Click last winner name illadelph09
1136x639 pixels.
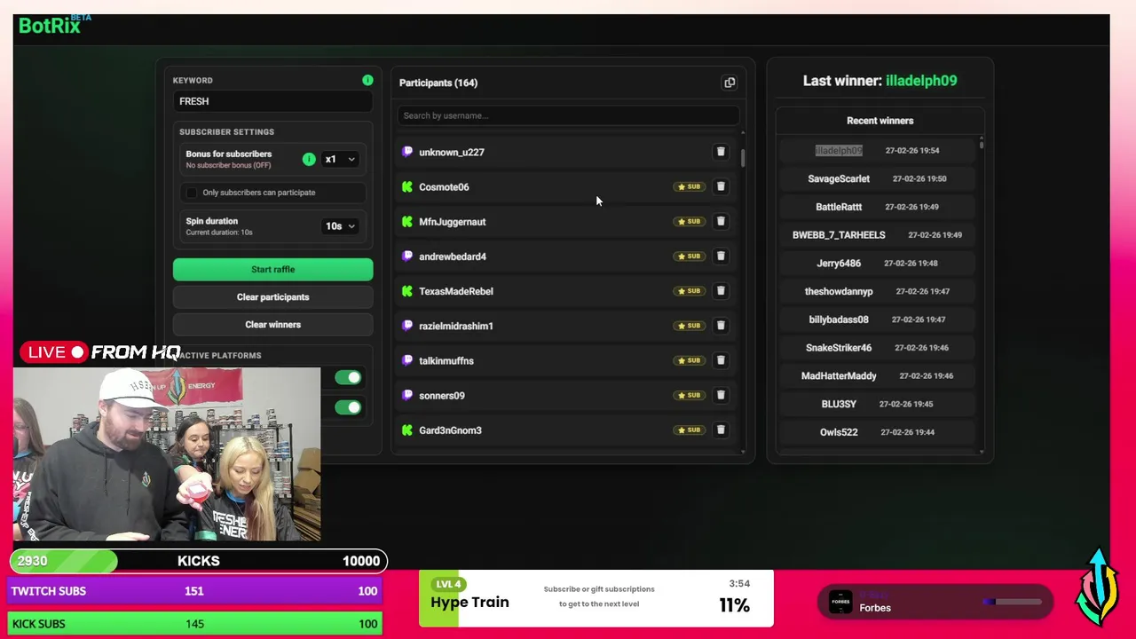point(921,81)
